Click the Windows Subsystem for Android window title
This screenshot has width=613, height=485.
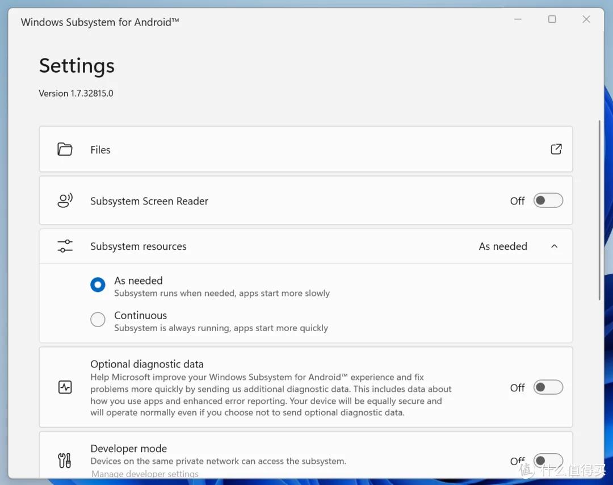click(x=100, y=22)
